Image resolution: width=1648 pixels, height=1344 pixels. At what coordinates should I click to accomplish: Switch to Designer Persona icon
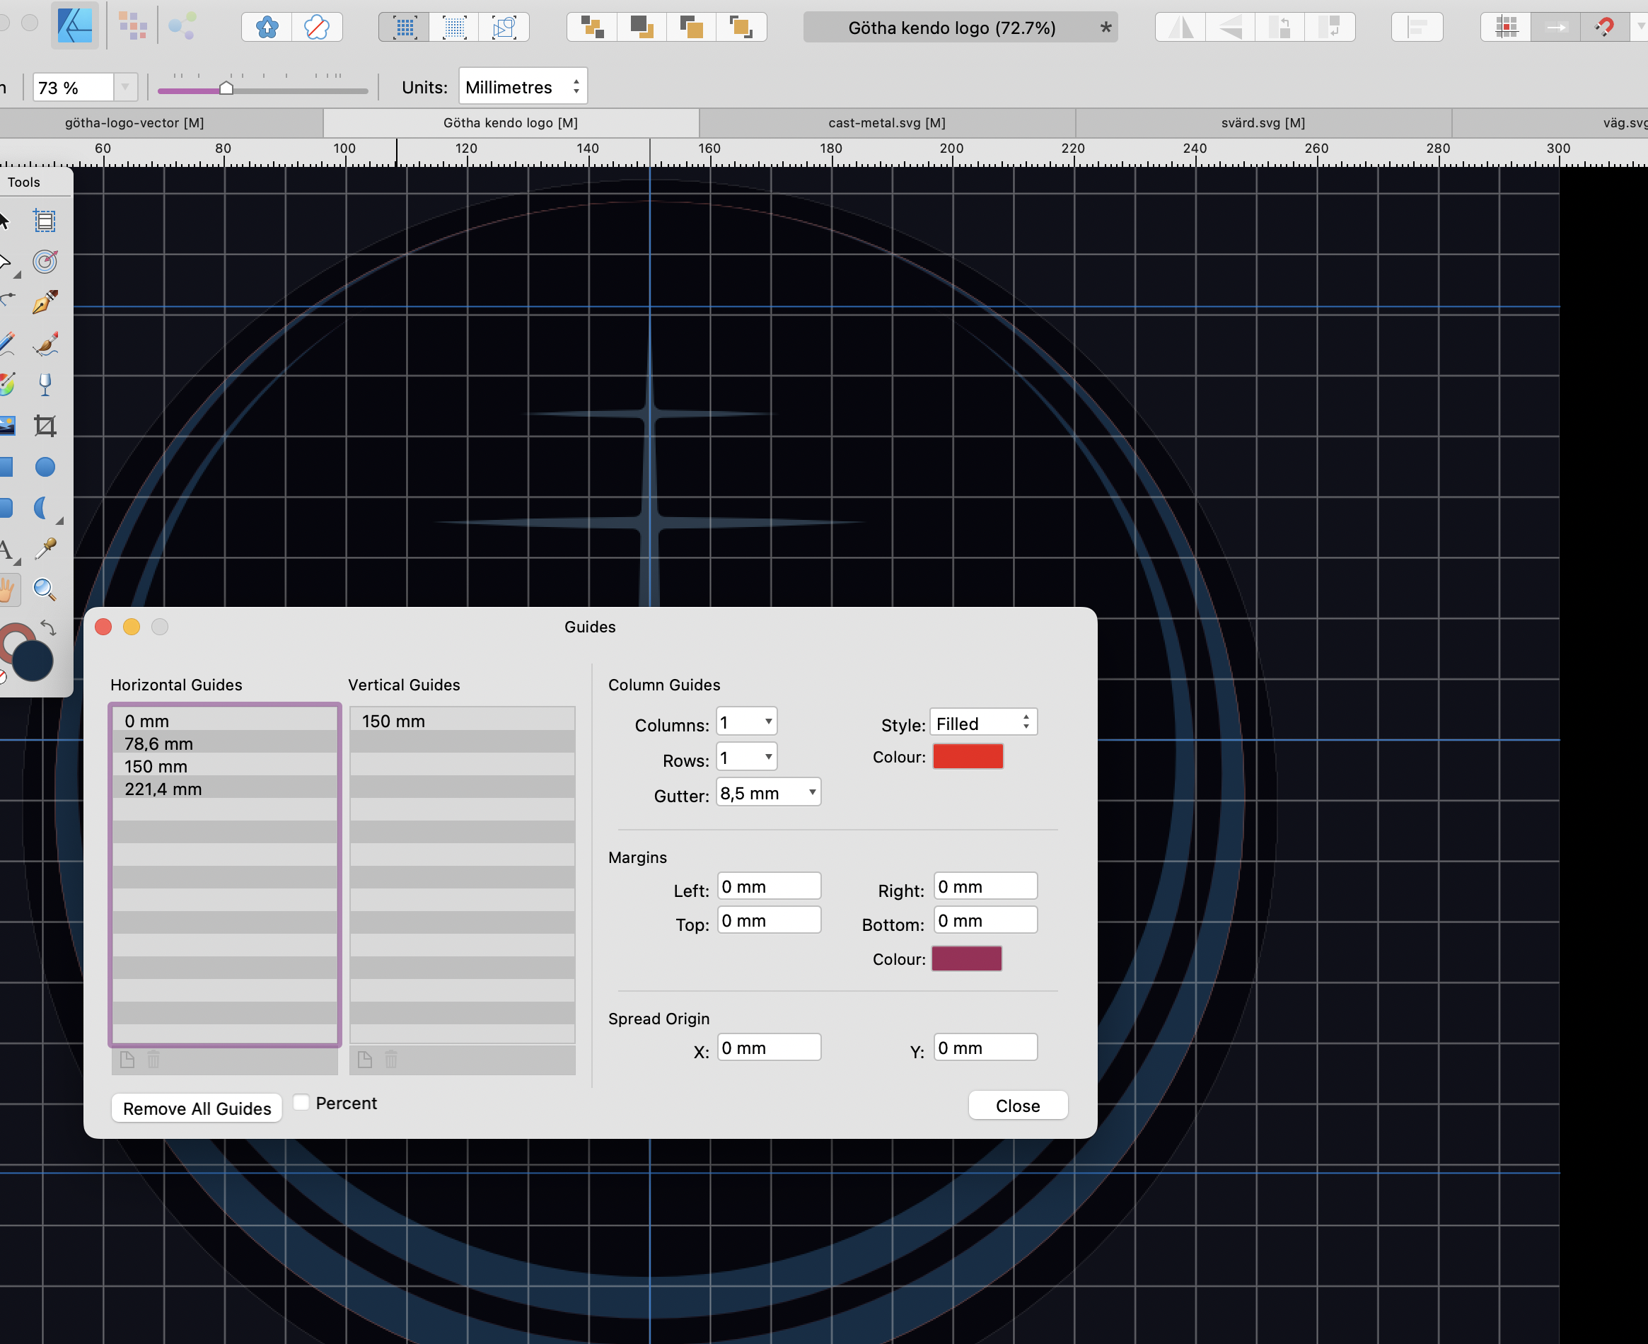[75, 26]
